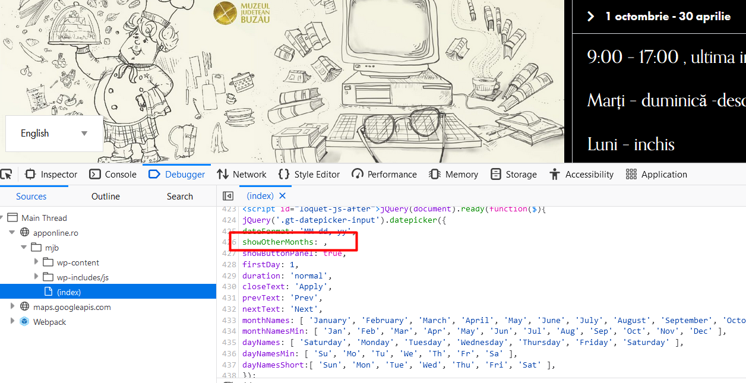This screenshot has height=383, width=746.
Task: Open the Search tab in the debugger sidebar
Action: 179,197
